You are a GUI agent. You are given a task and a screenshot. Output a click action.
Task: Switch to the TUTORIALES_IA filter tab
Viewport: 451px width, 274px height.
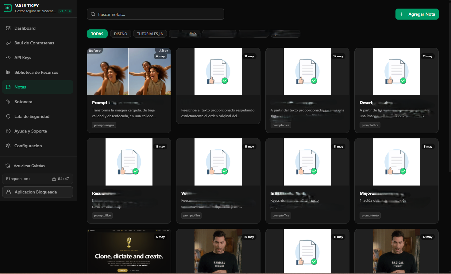(150, 34)
